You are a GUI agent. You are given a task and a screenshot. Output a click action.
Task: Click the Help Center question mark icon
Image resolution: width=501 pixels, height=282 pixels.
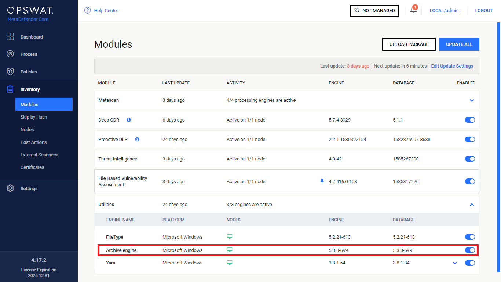tap(87, 10)
